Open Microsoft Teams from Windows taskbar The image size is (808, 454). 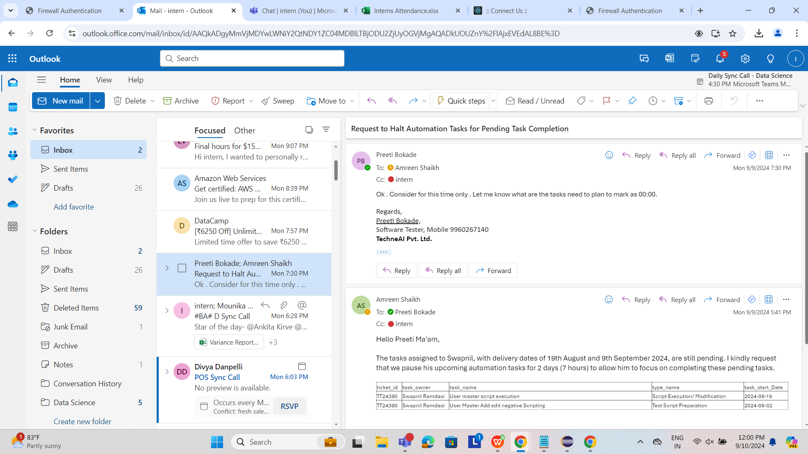tap(405, 442)
